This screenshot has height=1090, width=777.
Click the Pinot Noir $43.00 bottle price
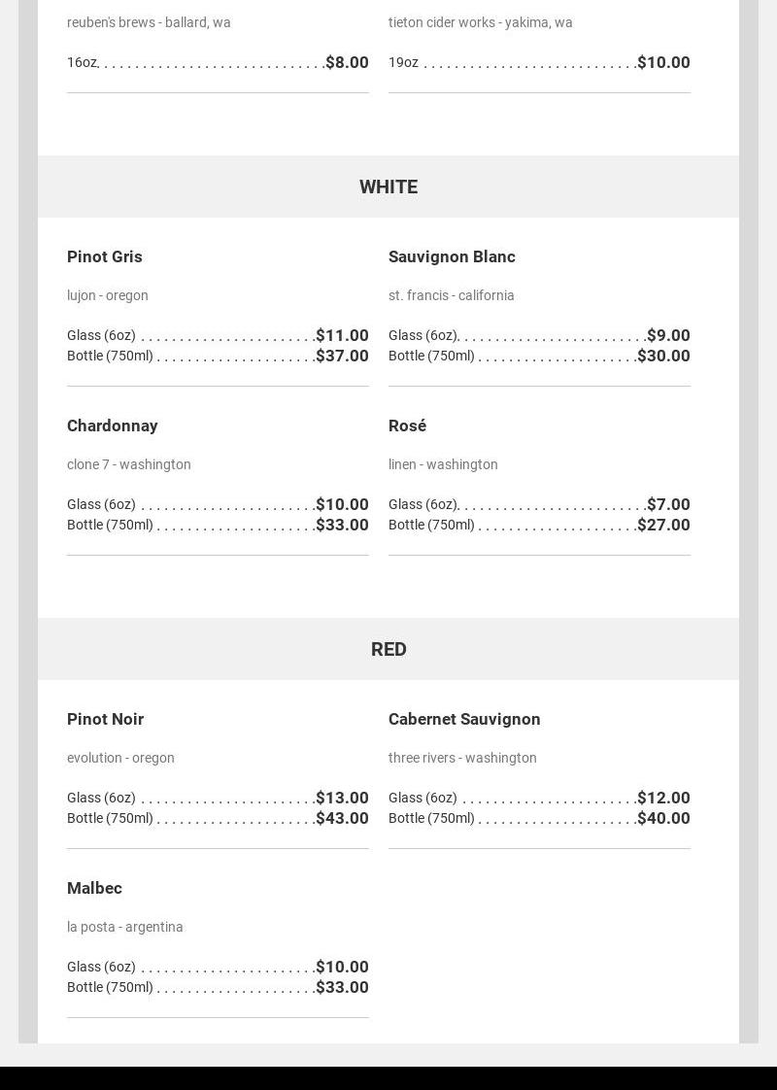[x=342, y=818]
